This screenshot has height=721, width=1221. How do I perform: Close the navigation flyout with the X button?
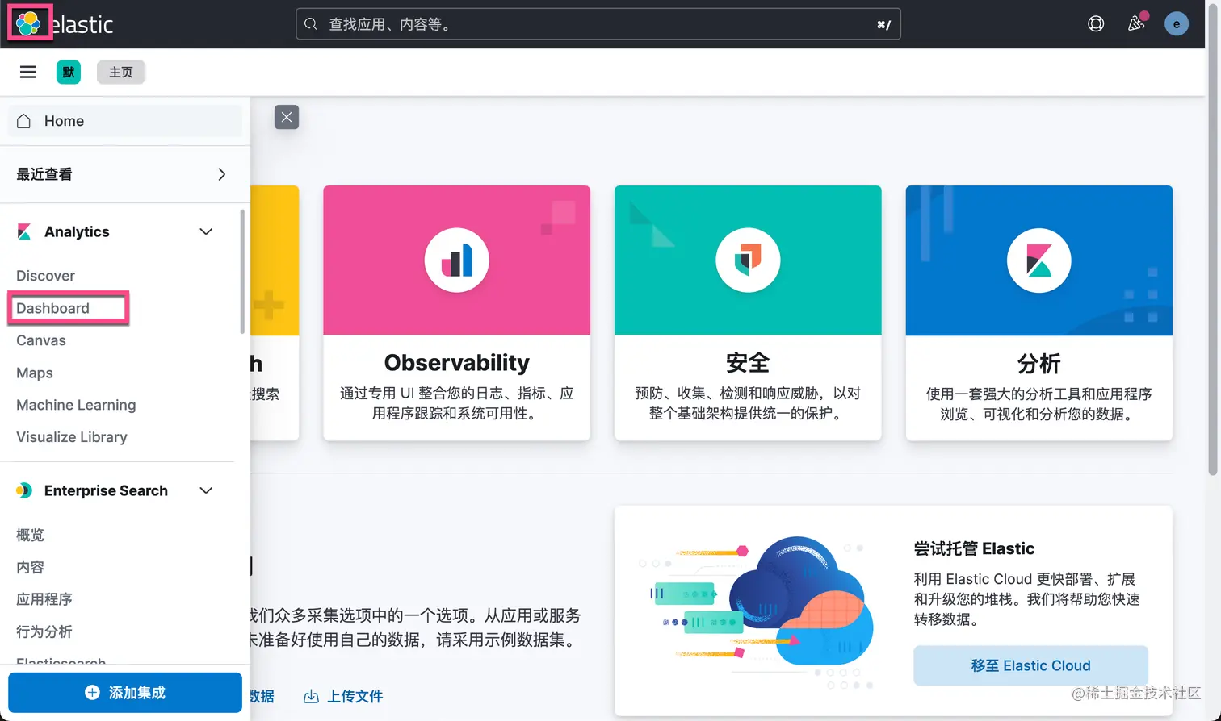coord(287,117)
